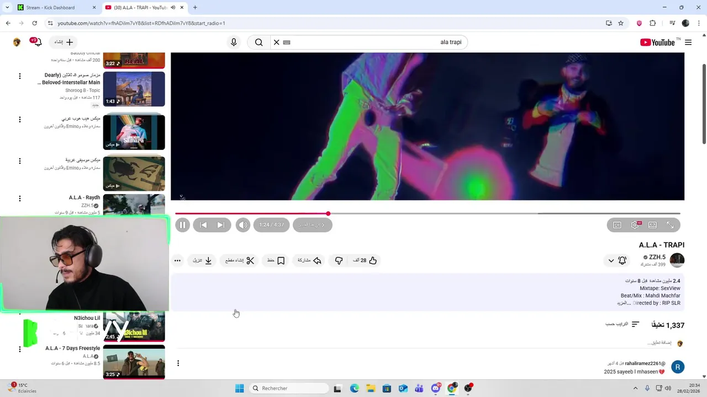Download the video
707x397 pixels.
pyautogui.click(x=202, y=260)
